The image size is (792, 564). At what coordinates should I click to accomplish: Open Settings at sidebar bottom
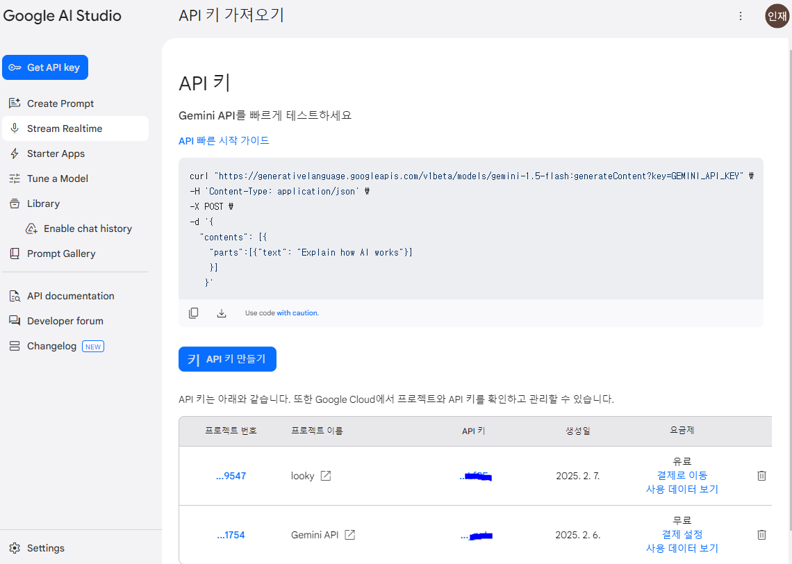45,548
